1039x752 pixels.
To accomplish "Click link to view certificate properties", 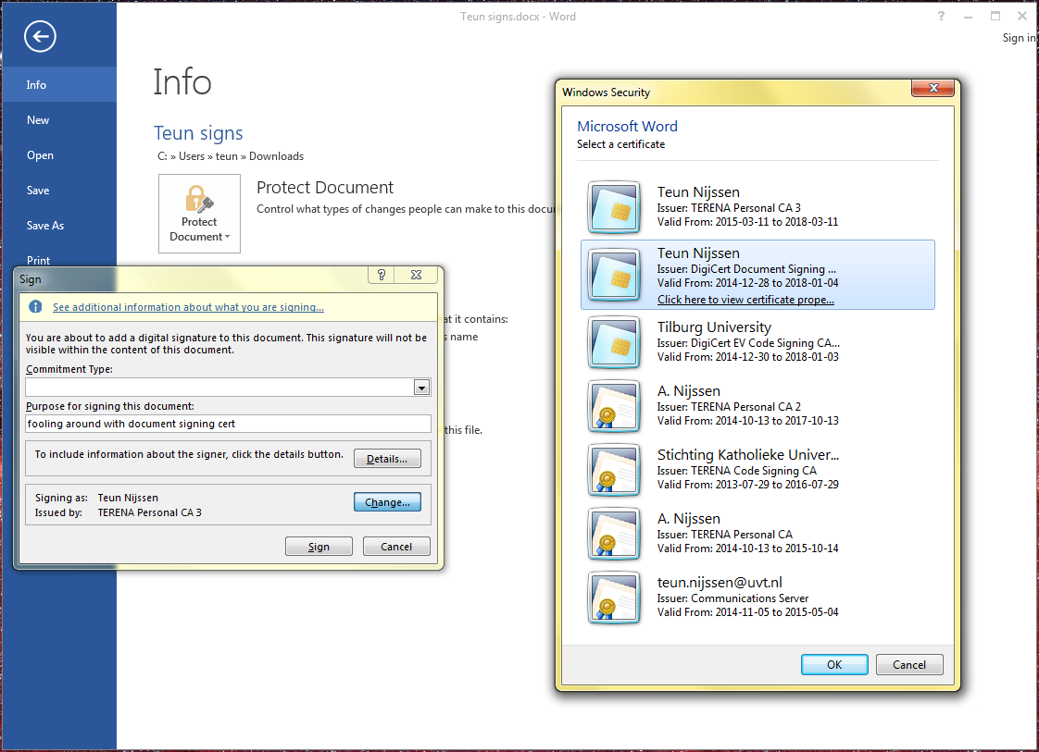I will pos(745,300).
